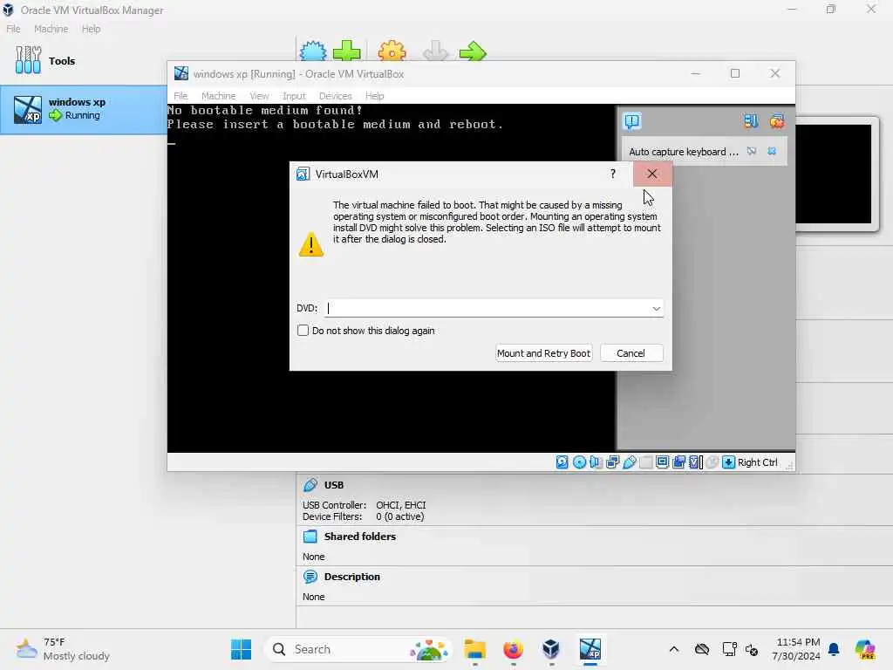Click the '0 (0 active)' device filters value

[399, 516]
